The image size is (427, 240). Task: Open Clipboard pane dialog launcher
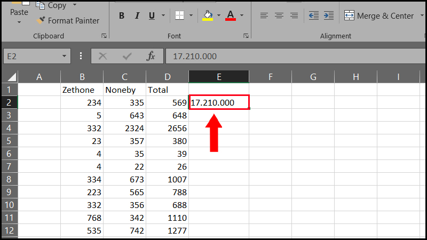(104, 36)
